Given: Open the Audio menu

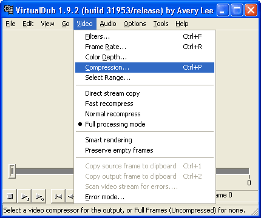Looking at the screenshot, I should pyautogui.click(x=108, y=24).
